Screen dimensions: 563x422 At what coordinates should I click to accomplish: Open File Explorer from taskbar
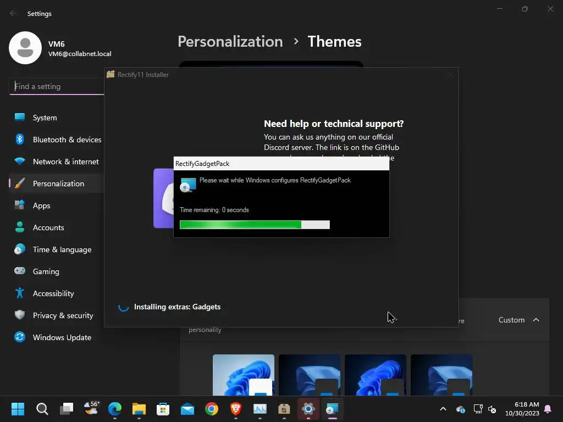pos(139,409)
